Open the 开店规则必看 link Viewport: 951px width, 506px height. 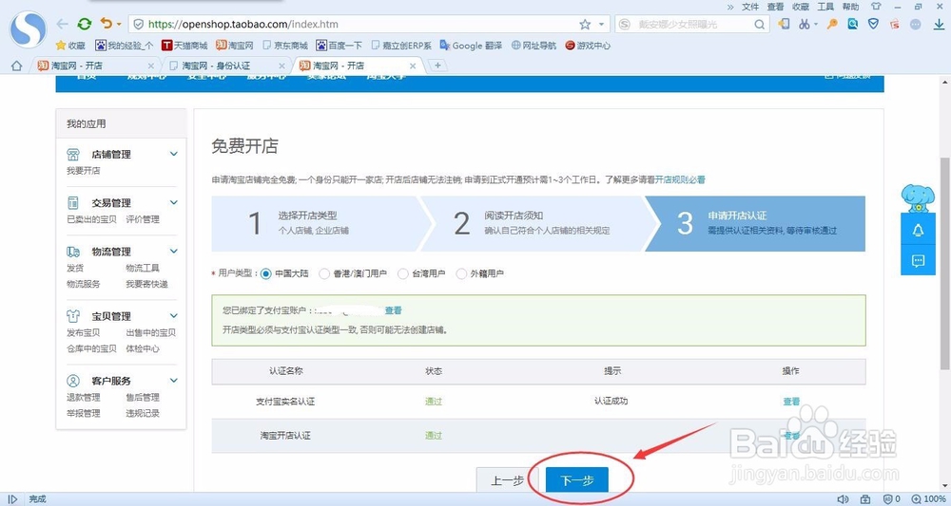pos(680,179)
